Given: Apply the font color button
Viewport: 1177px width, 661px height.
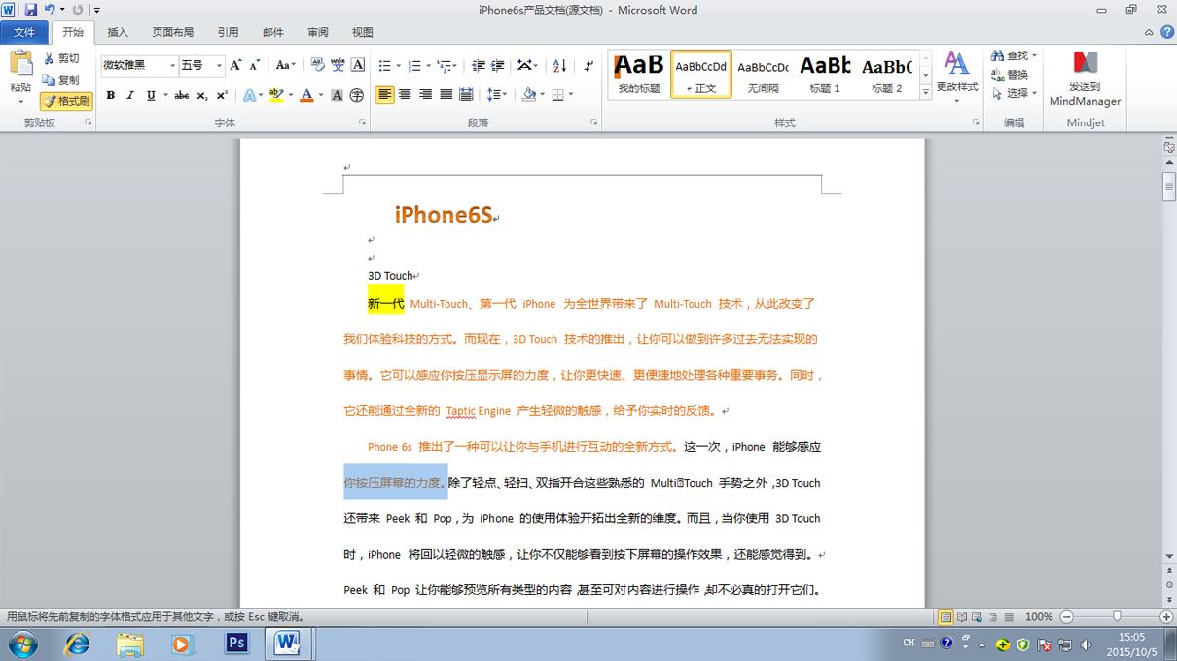Looking at the screenshot, I should 306,95.
